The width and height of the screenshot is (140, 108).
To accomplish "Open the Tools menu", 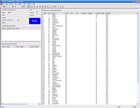I will pyautogui.click(x=24, y=4).
